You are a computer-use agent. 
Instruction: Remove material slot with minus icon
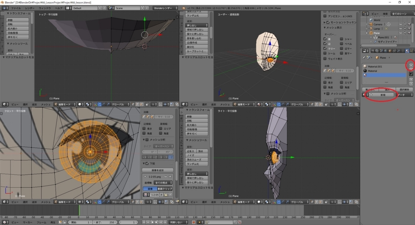pos(411,69)
